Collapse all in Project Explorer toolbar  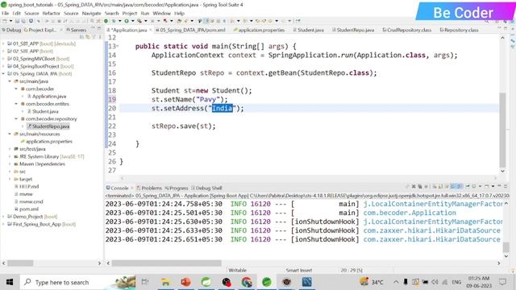tap(82, 37)
